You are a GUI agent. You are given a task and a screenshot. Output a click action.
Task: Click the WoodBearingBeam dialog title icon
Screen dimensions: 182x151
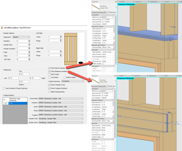(x=2, y=28)
